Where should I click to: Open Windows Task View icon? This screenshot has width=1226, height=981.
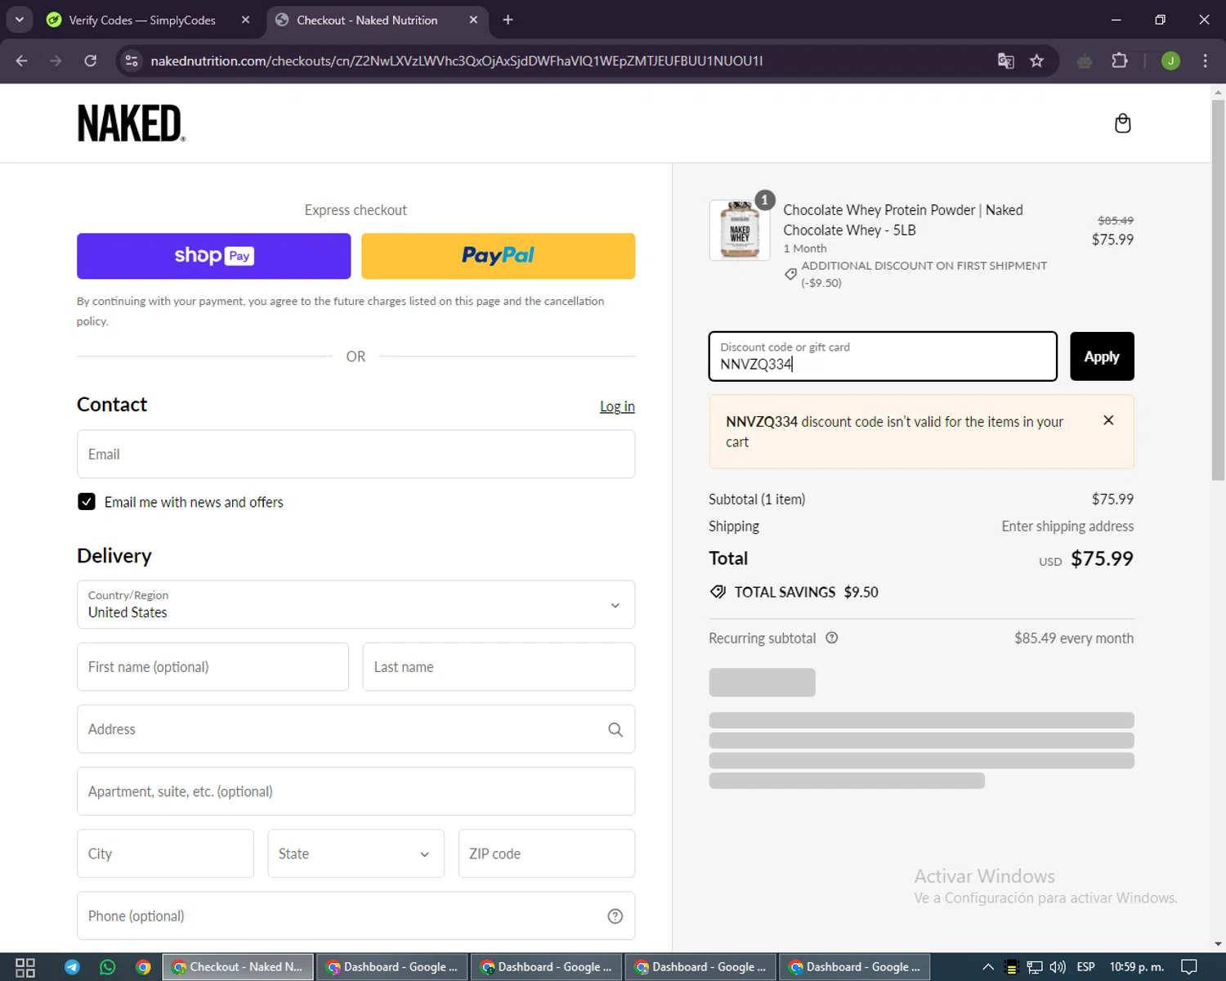(x=25, y=967)
